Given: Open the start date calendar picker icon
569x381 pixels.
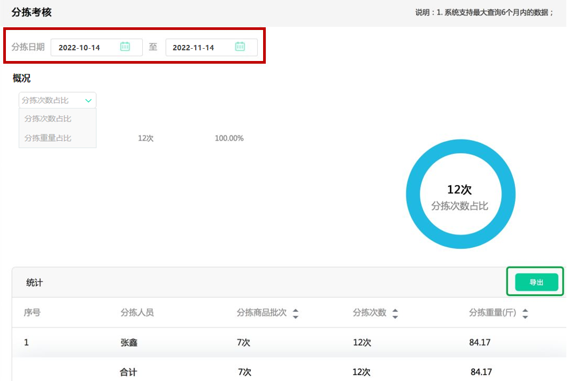Looking at the screenshot, I should [125, 47].
